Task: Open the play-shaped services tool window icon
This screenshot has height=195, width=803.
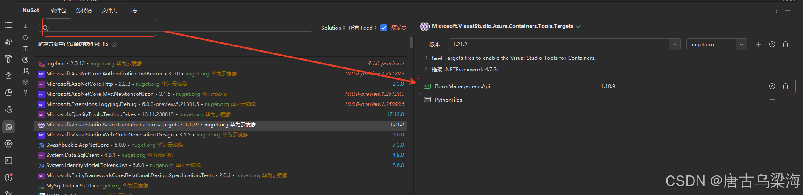Action: point(8,144)
